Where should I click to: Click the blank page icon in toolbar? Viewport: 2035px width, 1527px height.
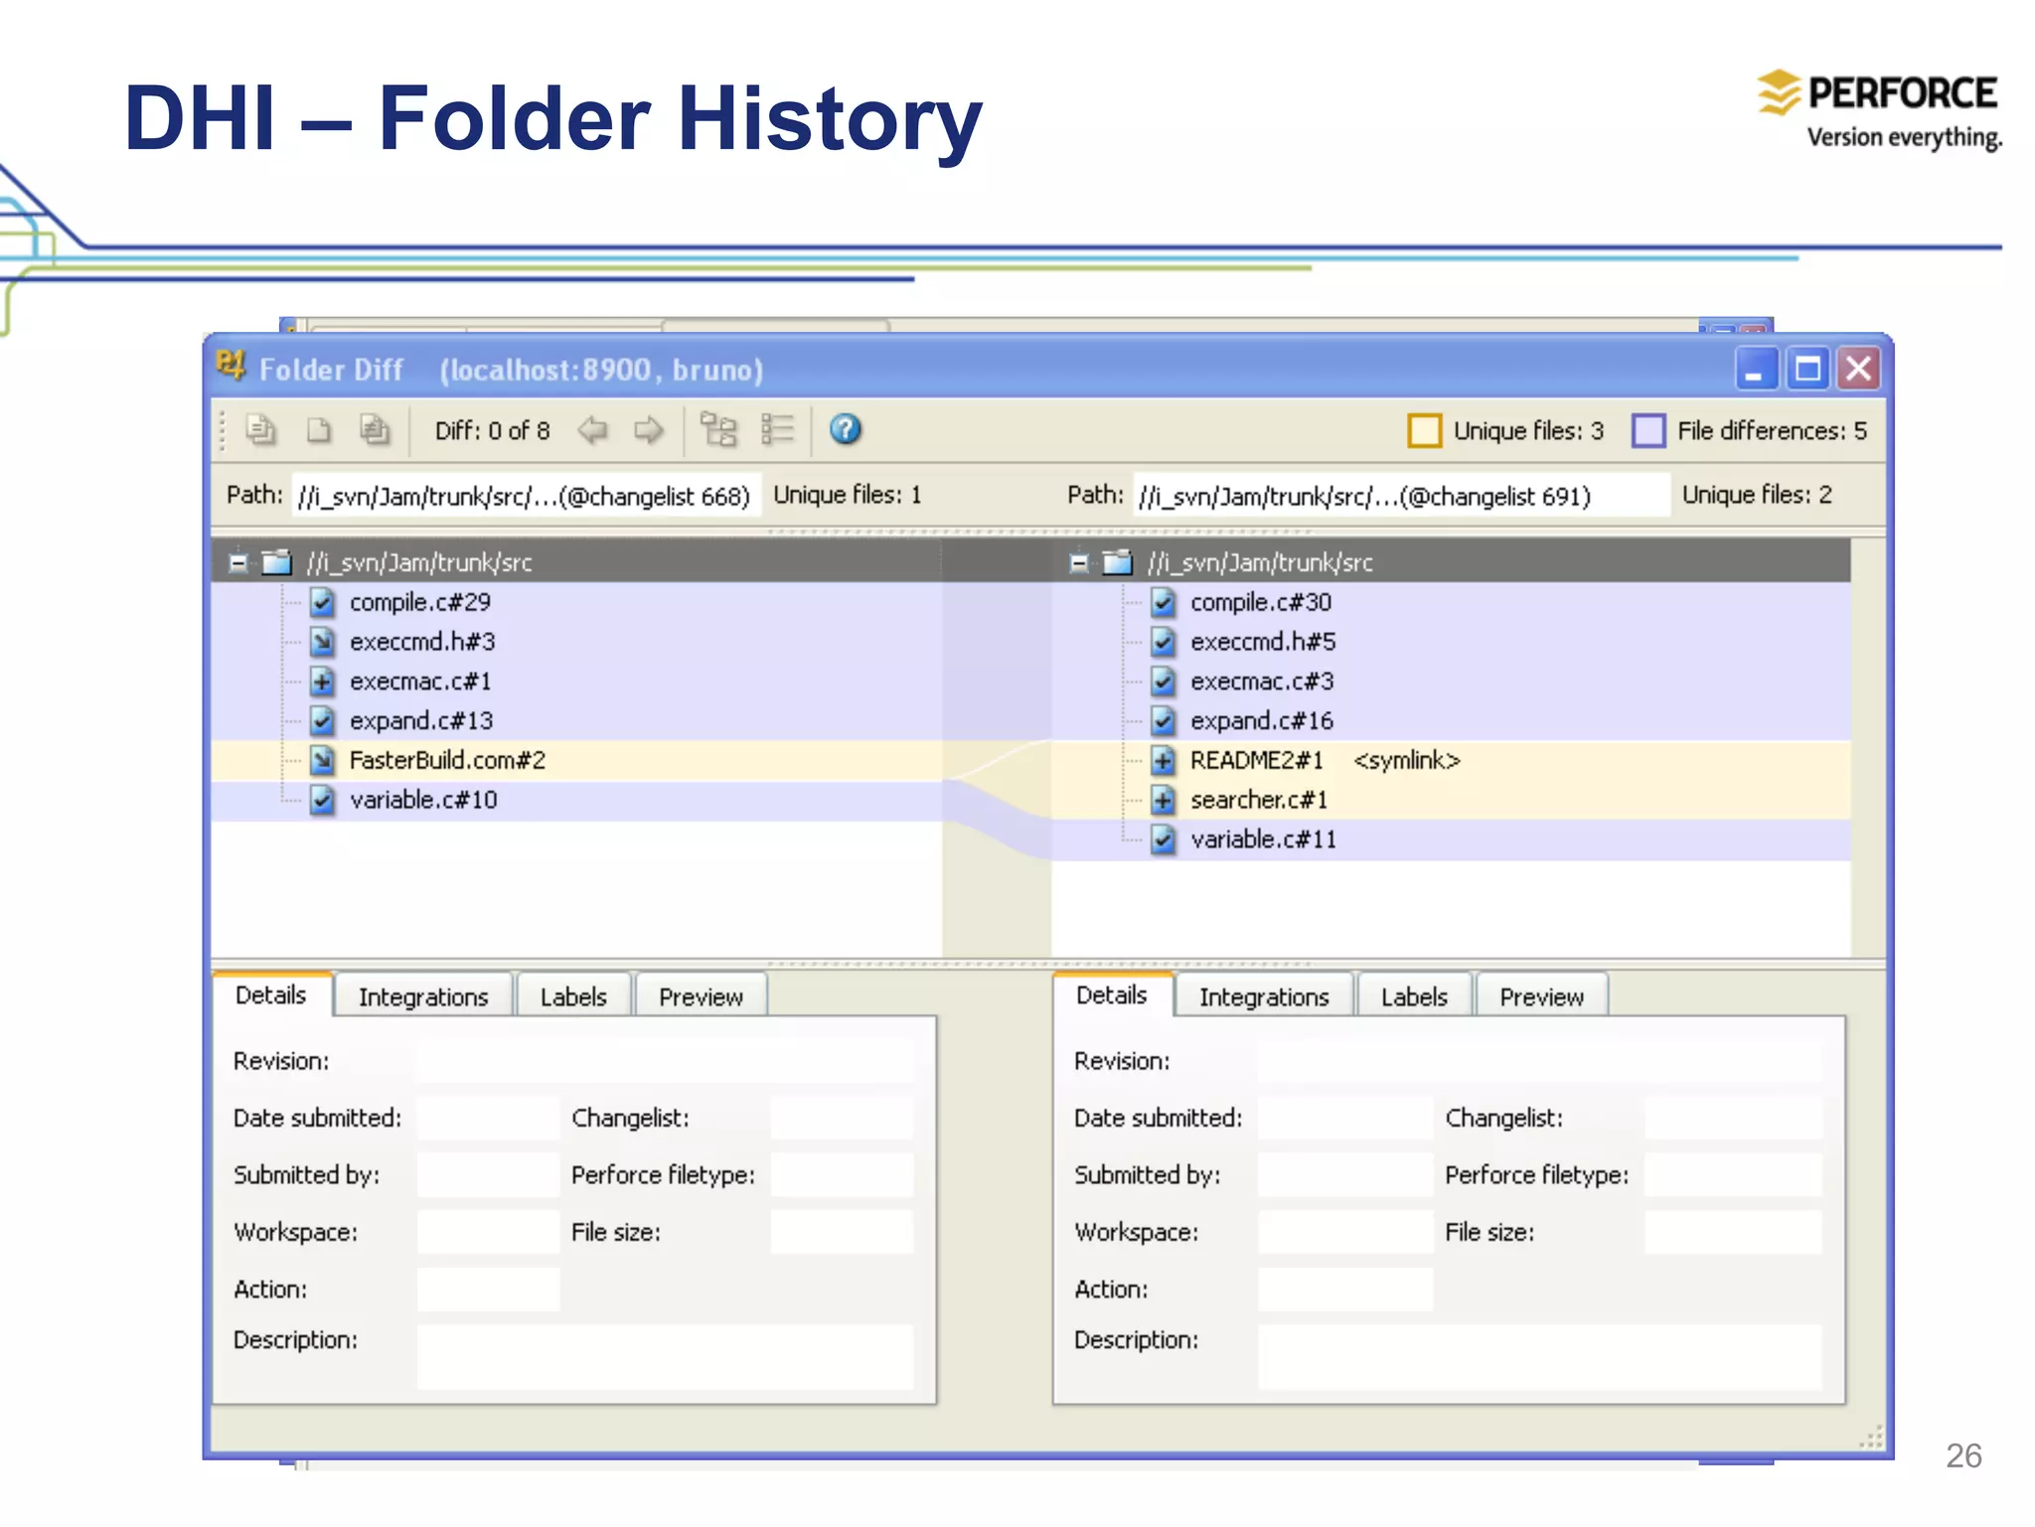(318, 429)
